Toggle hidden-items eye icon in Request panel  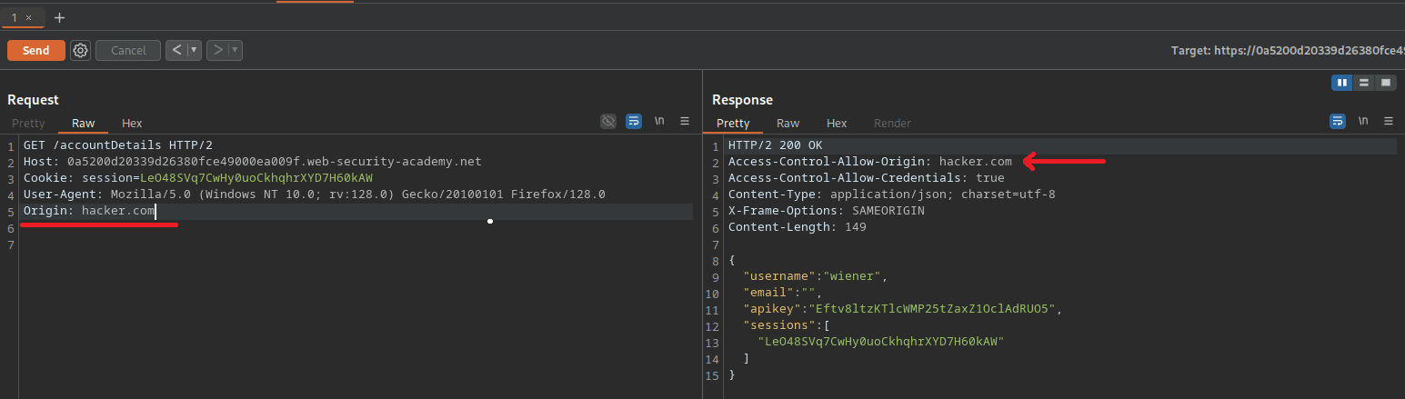(x=608, y=121)
